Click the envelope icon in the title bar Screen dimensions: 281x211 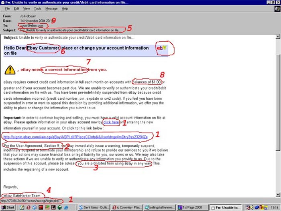click(2, 2)
